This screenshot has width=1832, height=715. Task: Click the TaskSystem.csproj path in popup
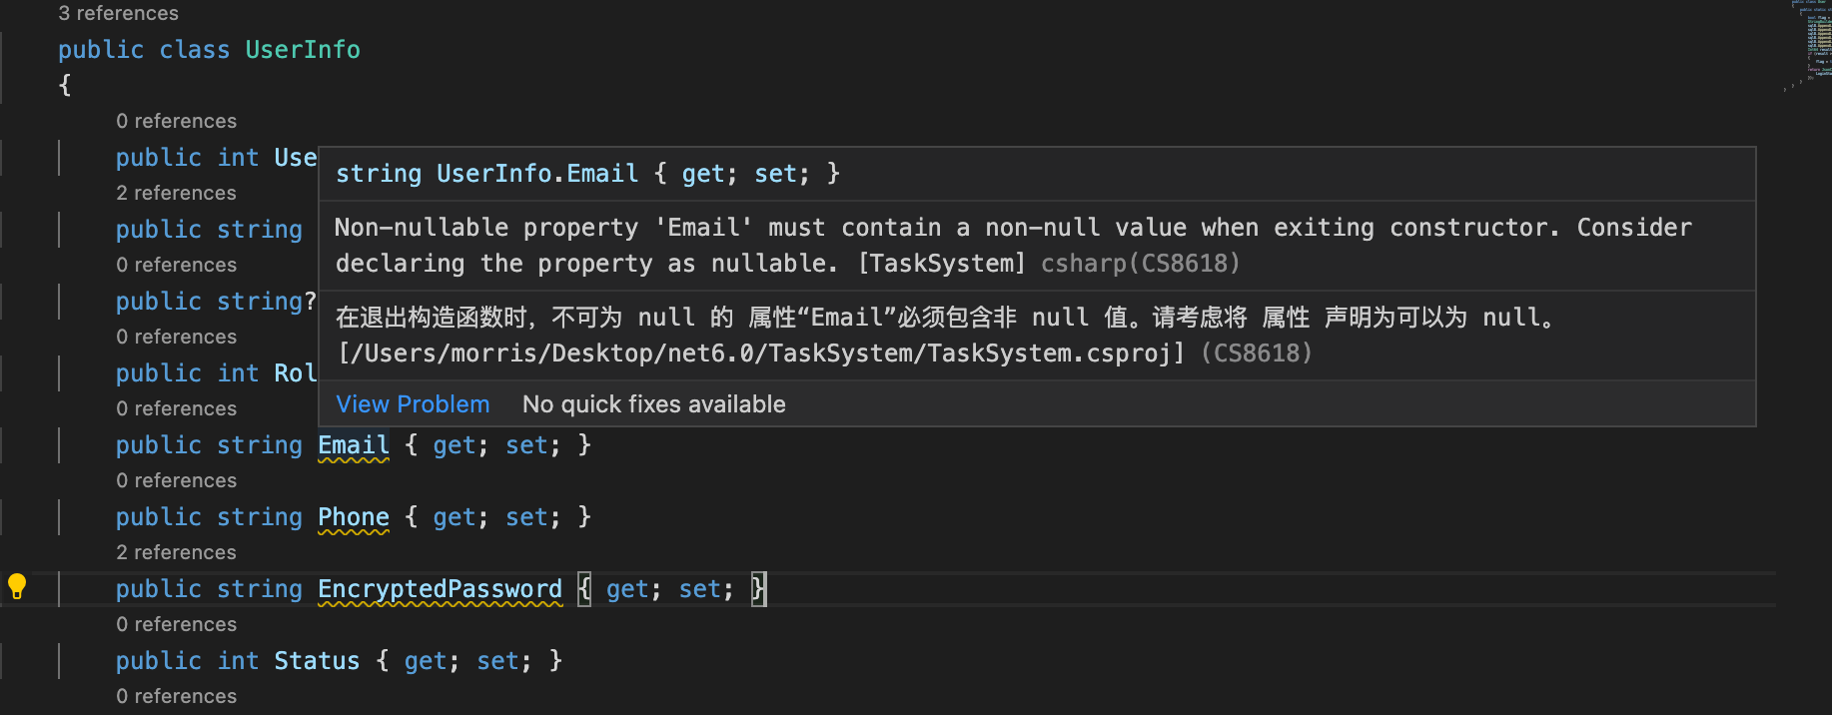[x=761, y=354]
